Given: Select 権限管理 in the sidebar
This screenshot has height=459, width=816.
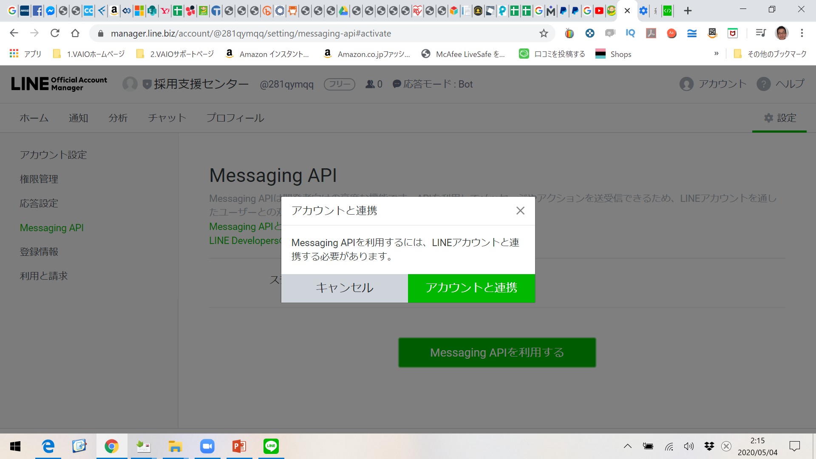Looking at the screenshot, I should (x=39, y=179).
